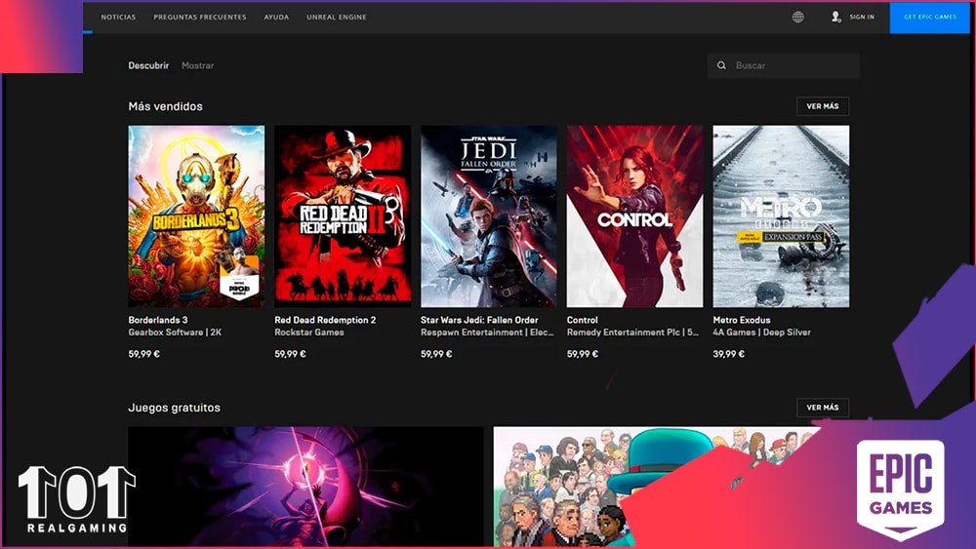Open Preguntas Frecuentes in top navigation
This screenshot has width=976, height=549.
pyautogui.click(x=200, y=17)
